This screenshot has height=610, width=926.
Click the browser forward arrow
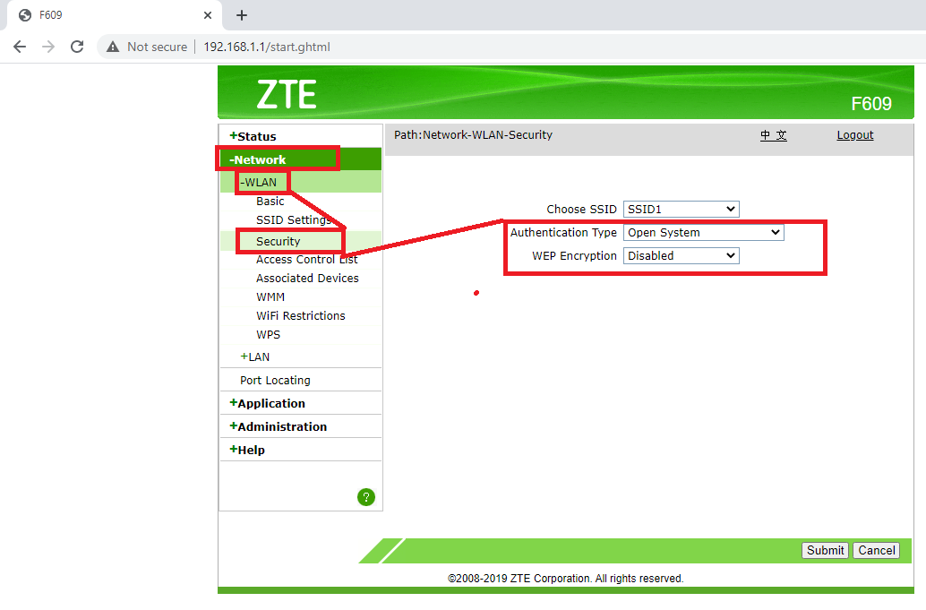click(x=48, y=47)
